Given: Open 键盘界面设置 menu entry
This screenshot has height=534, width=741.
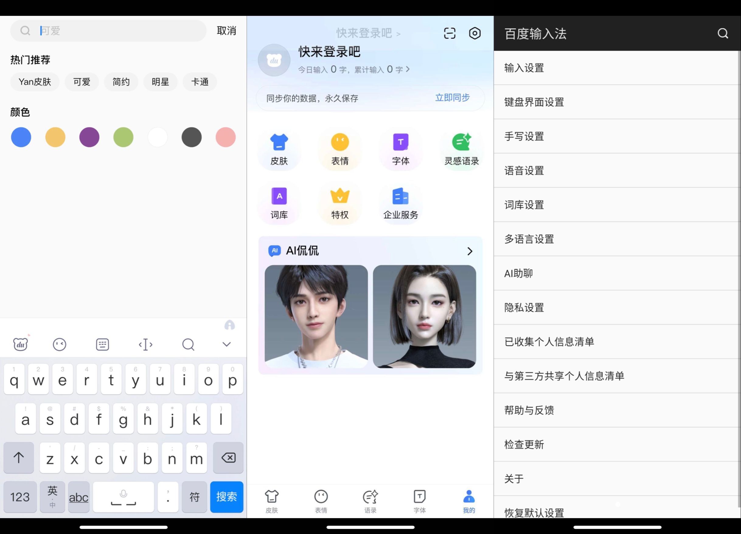Looking at the screenshot, I should click(x=534, y=102).
